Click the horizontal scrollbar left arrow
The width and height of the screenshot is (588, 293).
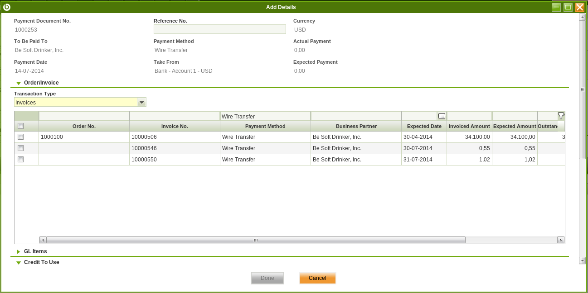pos(43,240)
